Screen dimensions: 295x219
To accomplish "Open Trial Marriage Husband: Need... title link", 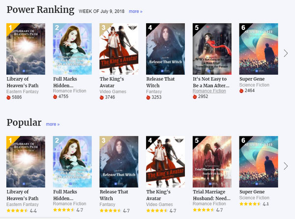I will [211, 195].
